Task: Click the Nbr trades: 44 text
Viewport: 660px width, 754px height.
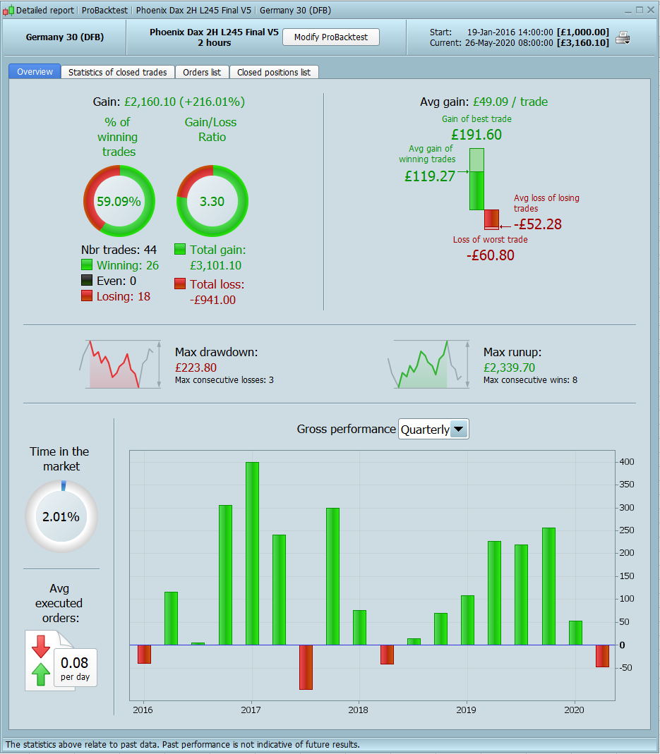Action: click(119, 250)
